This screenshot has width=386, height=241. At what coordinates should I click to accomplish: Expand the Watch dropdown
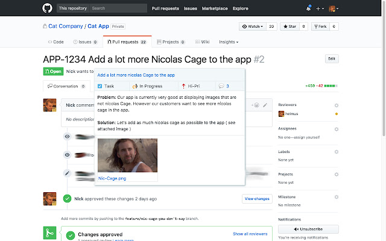[x=252, y=27]
